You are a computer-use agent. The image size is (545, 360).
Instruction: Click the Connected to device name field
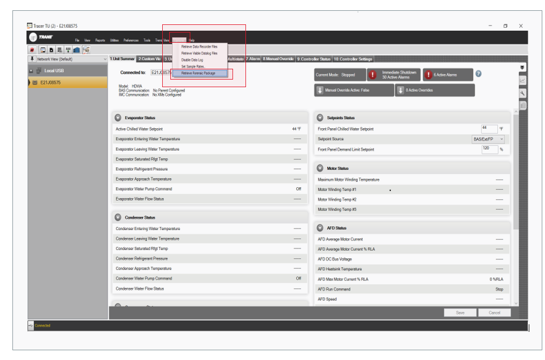click(x=161, y=73)
